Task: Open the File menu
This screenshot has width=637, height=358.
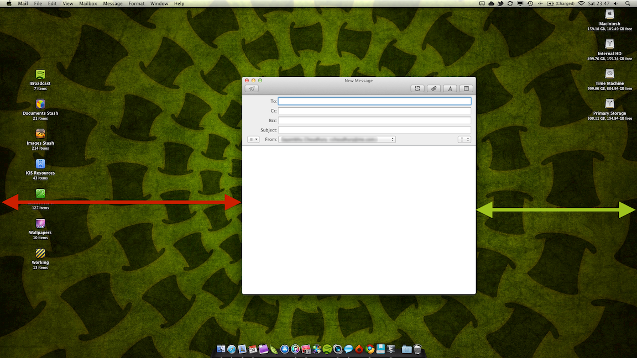Action: pos(38,4)
